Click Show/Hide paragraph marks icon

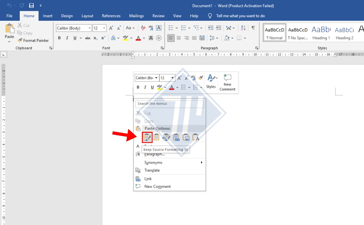[x=253, y=28]
